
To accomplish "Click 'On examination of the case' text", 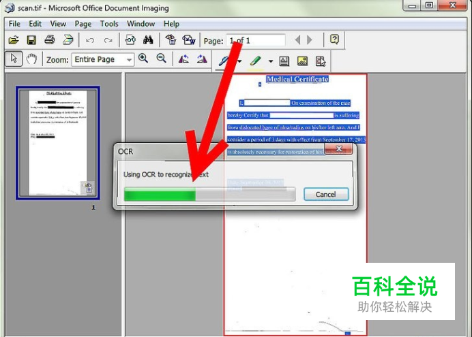I will (x=321, y=103).
